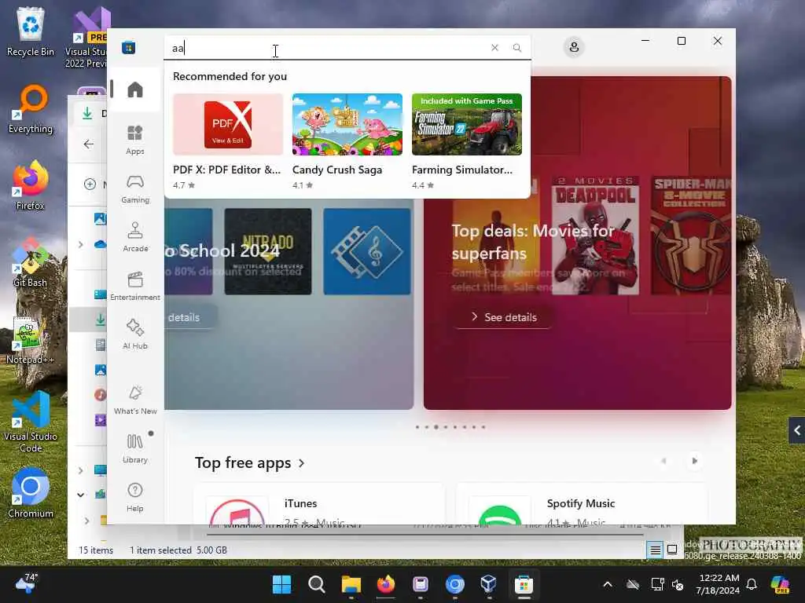Open File Explorer from taskbar
This screenshot has height=603, width=805.
[351, 584]
